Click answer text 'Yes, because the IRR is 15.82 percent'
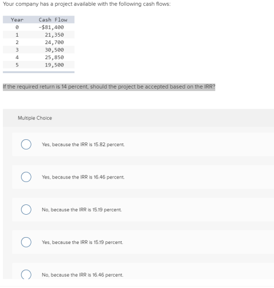 (x=83, y=145)
